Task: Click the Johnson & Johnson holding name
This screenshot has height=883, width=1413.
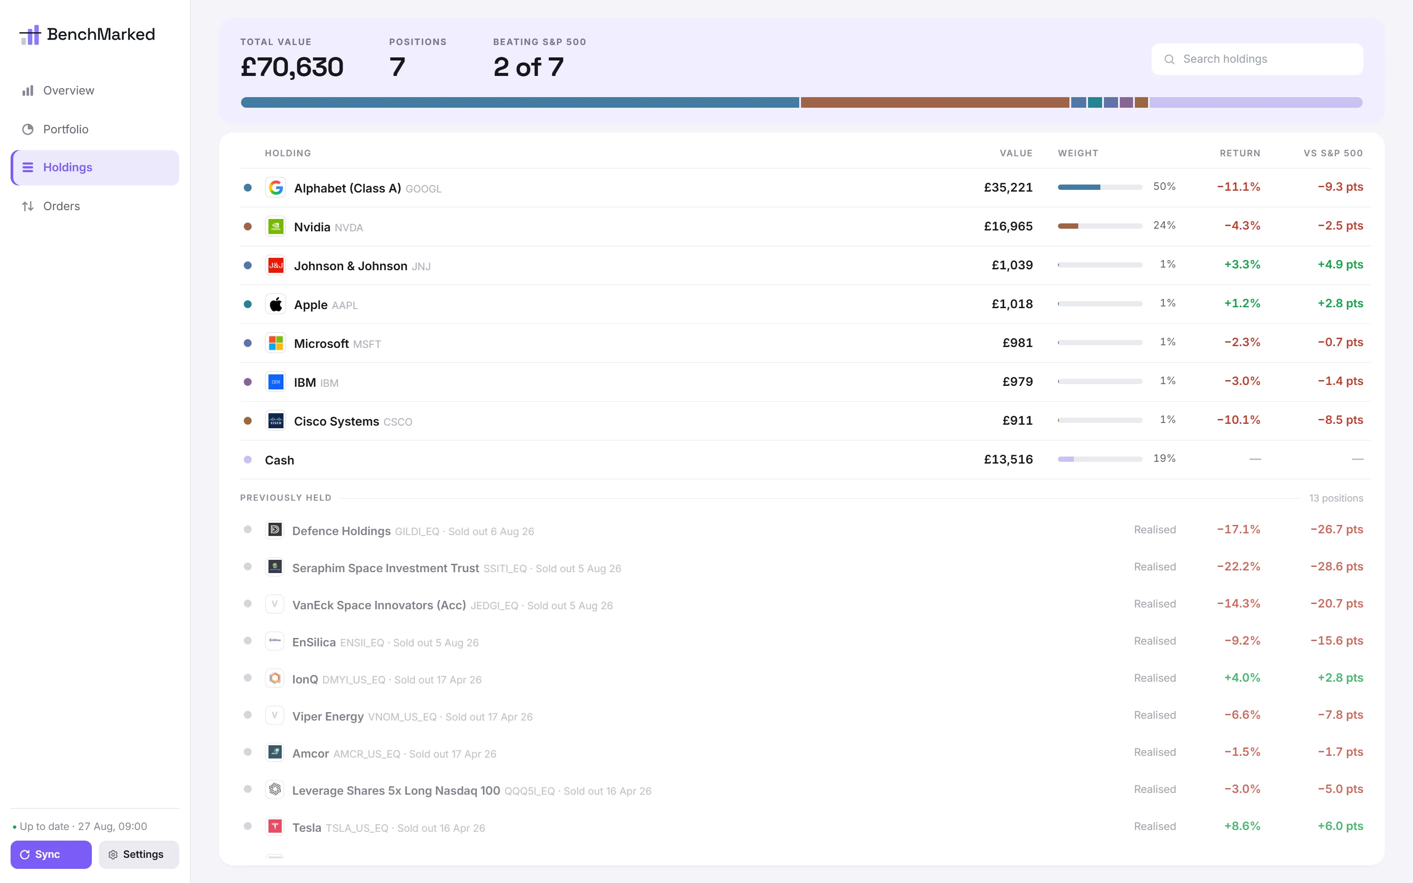Action: (351, 266)
